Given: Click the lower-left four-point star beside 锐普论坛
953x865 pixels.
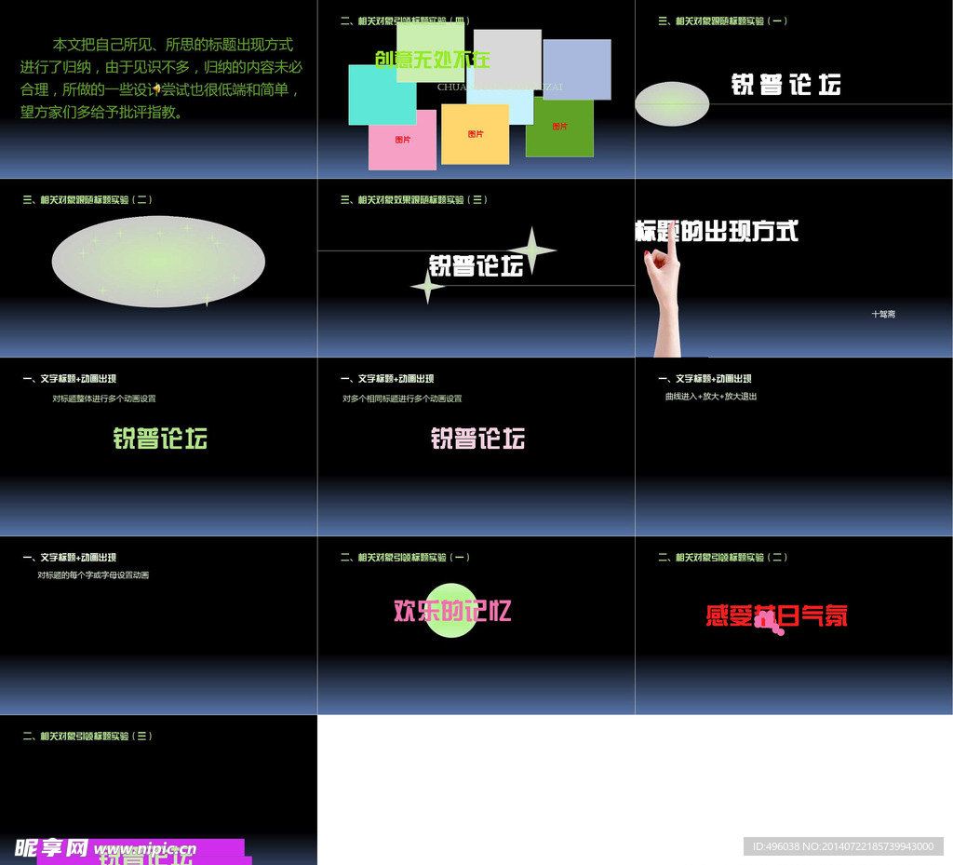Looking at the screenshot, I should tap(428, 286).
